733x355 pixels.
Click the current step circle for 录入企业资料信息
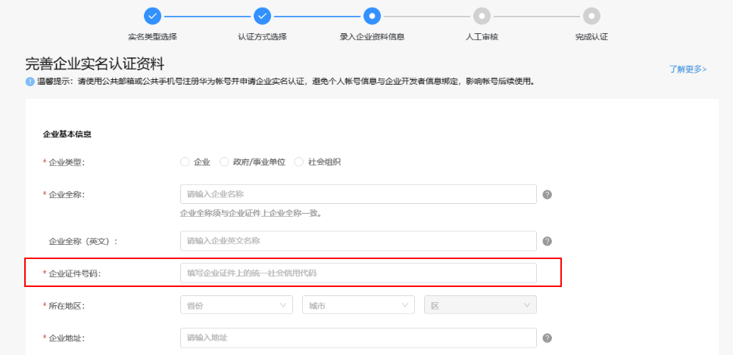(x=372, y=16)
